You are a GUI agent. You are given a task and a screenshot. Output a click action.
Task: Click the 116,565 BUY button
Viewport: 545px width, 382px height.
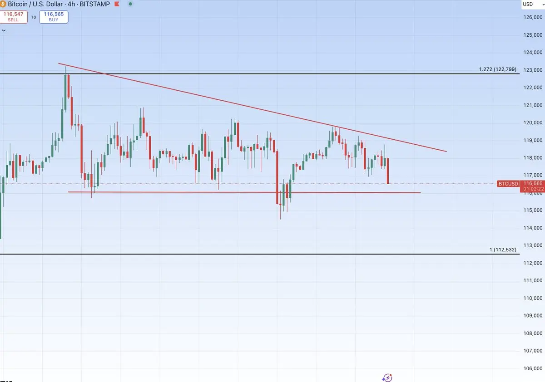point(54,17)
